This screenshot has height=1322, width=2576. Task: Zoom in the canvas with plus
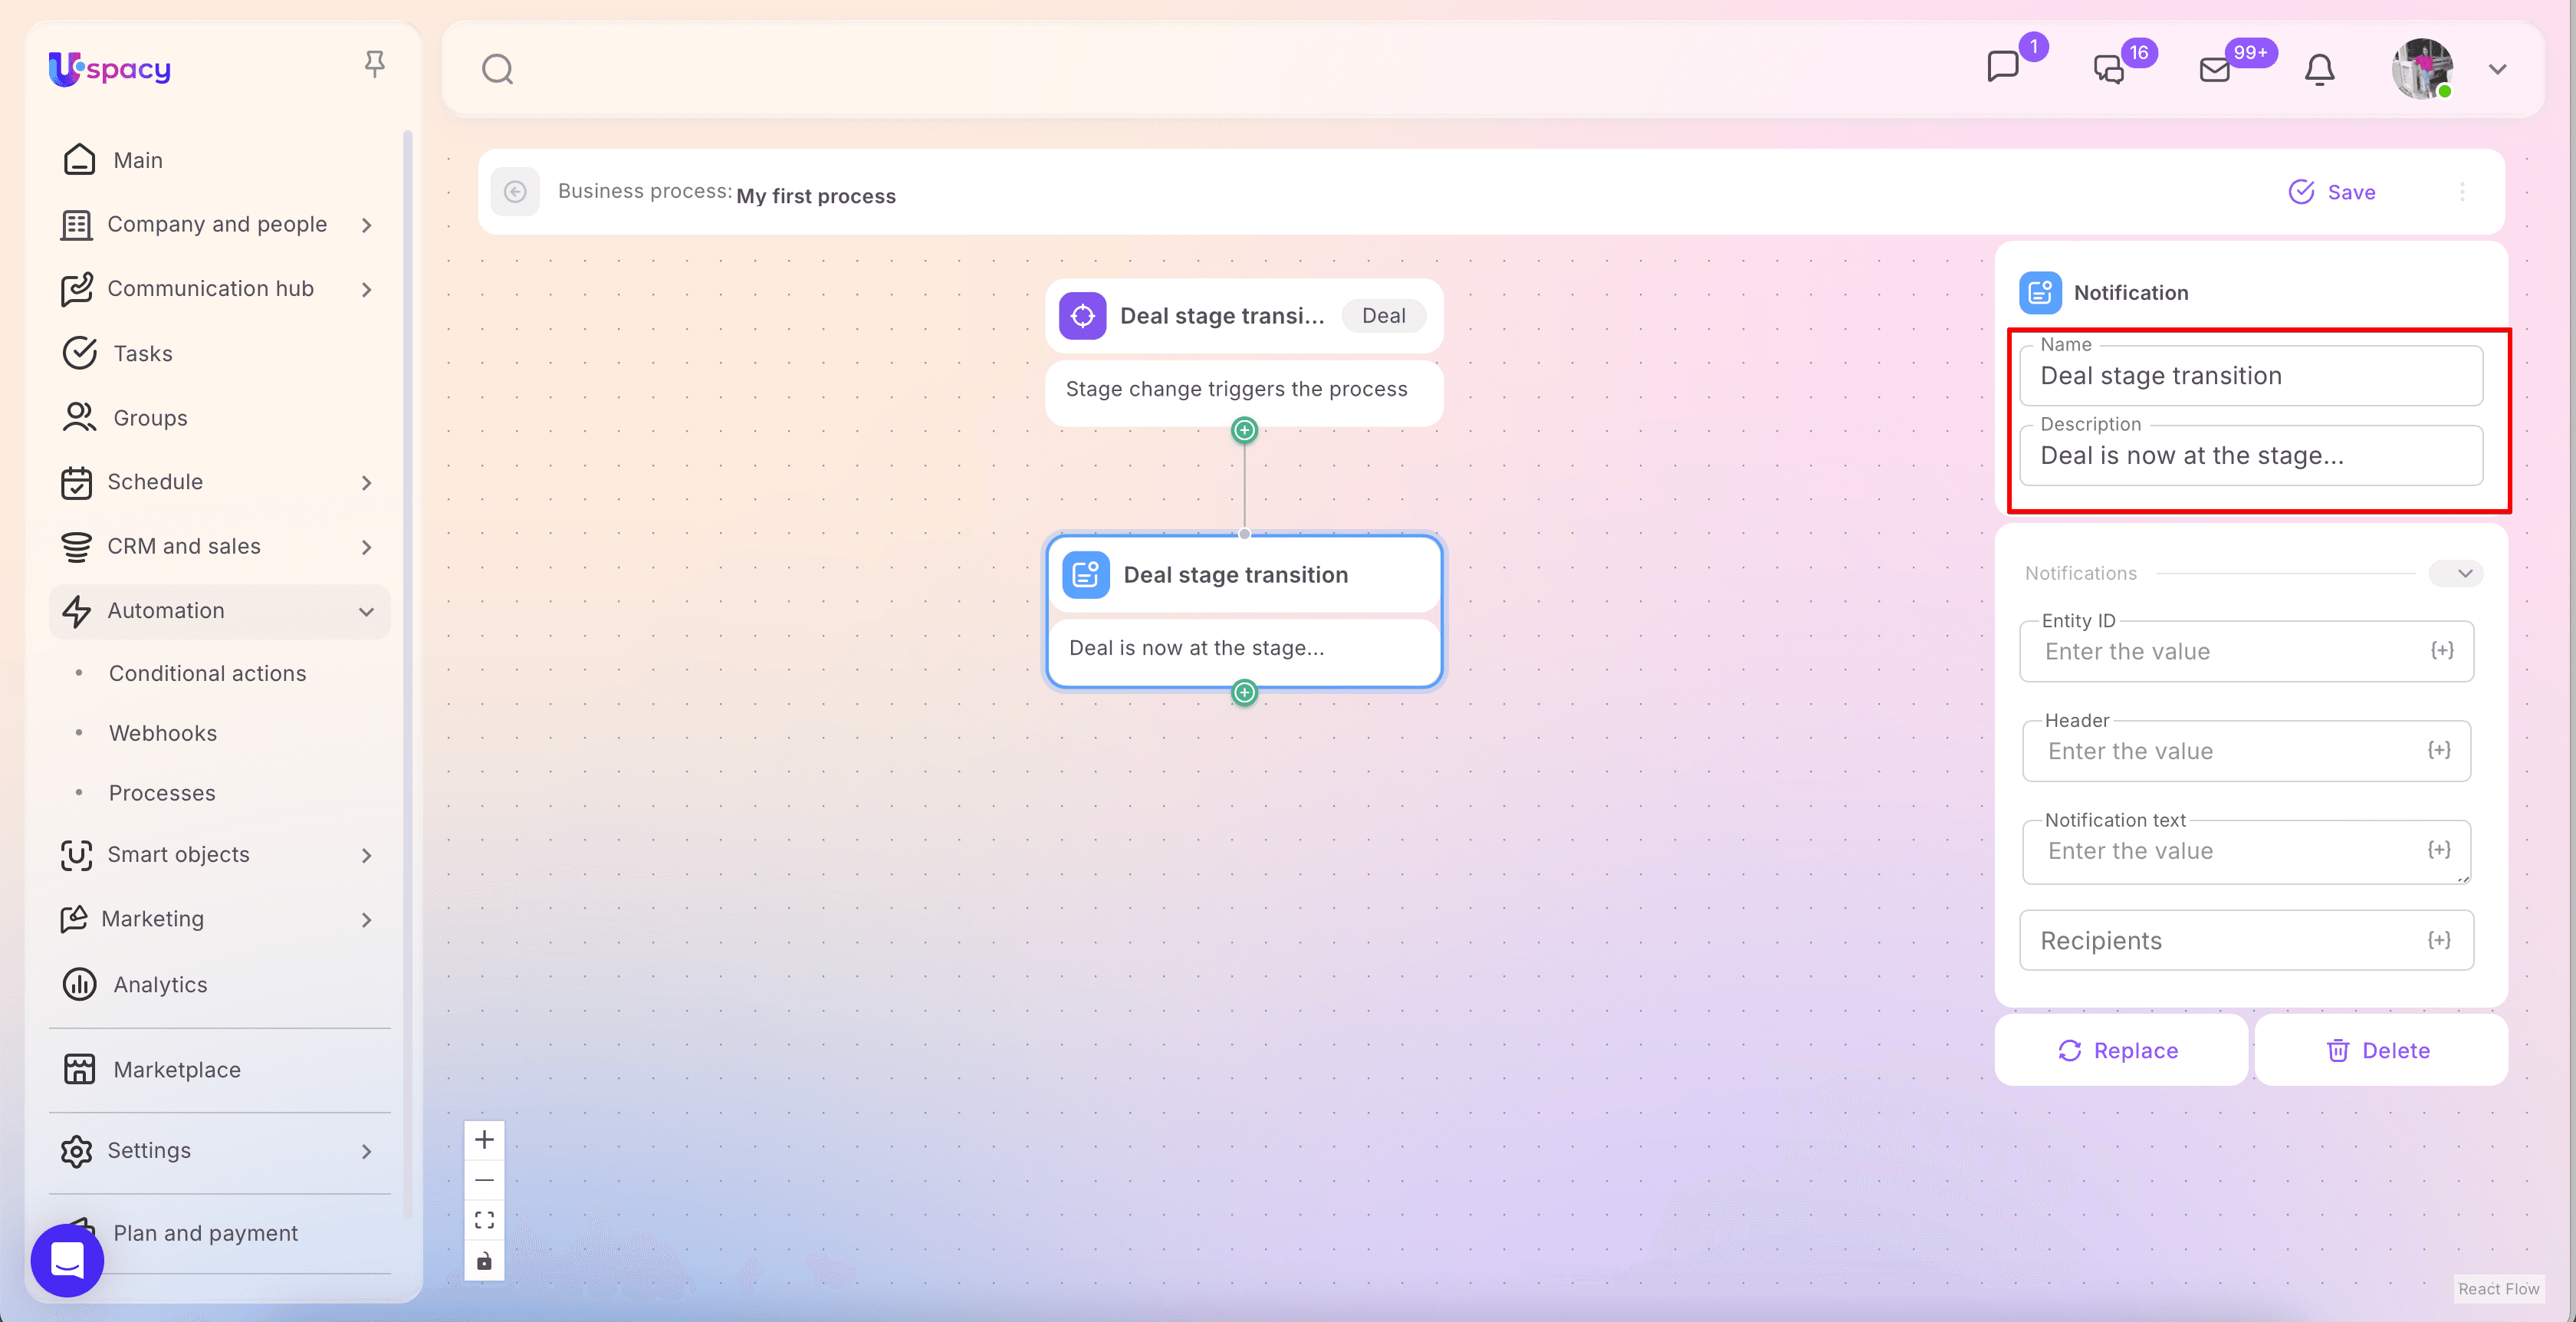pyautogui.click(x=484, y=1139)
